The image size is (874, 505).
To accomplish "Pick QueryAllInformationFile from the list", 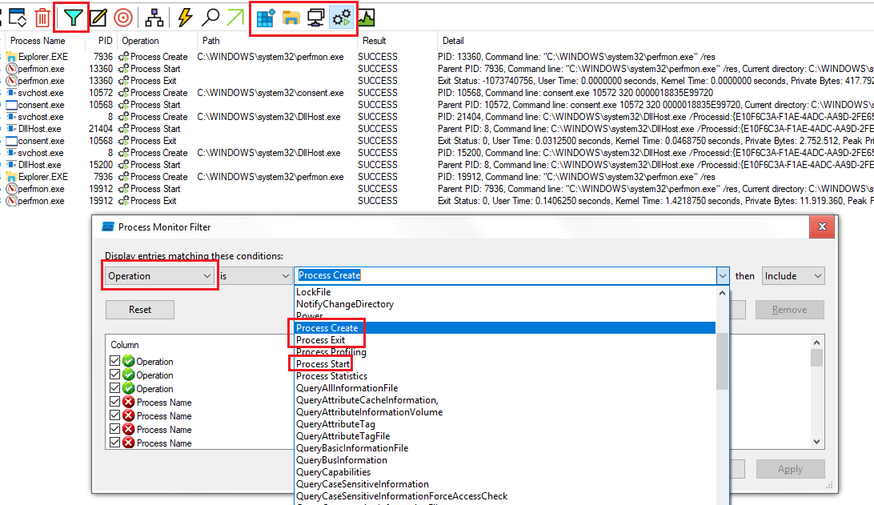I will (x=347, y=388).
